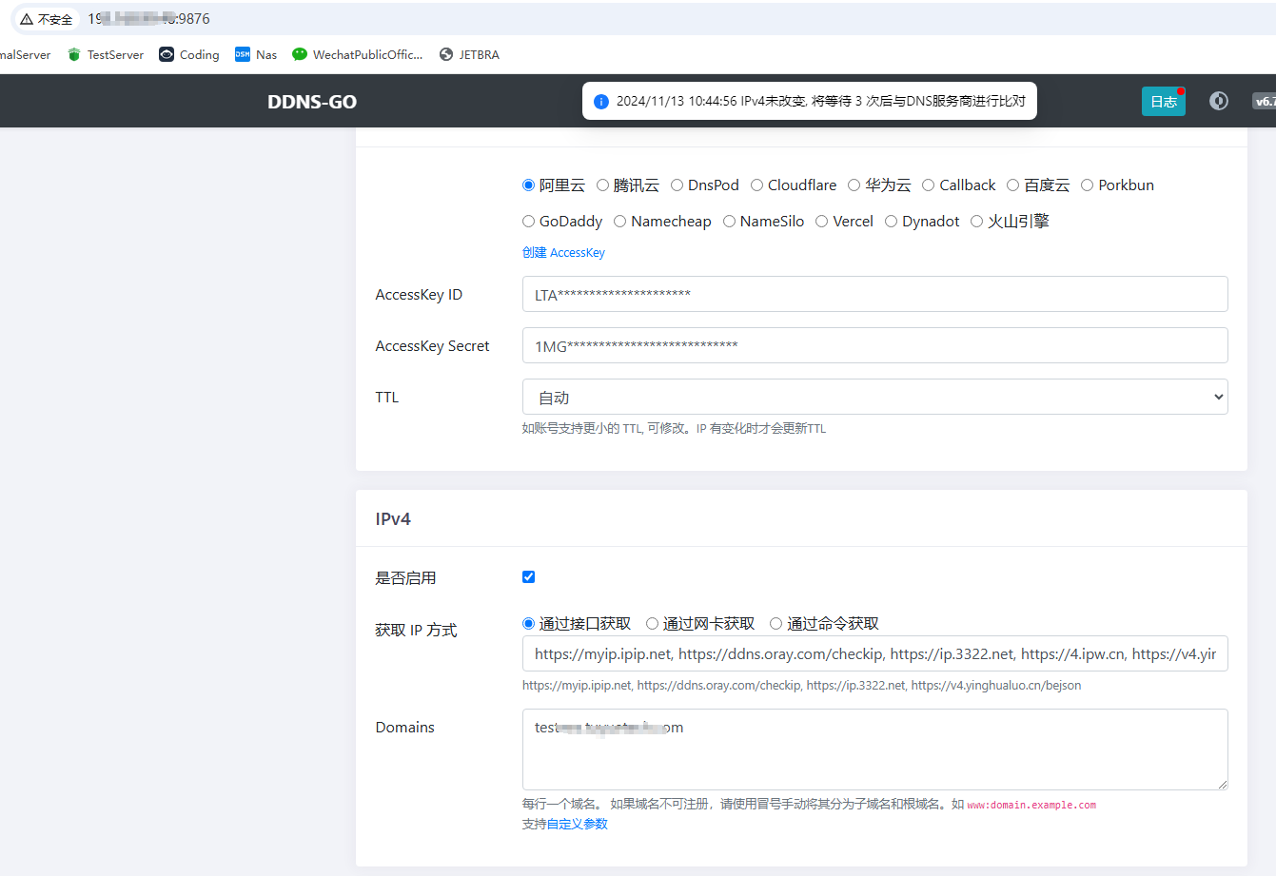Click the Domains textarea resize handle
1276x876 pixels.
pos(1222,784)
